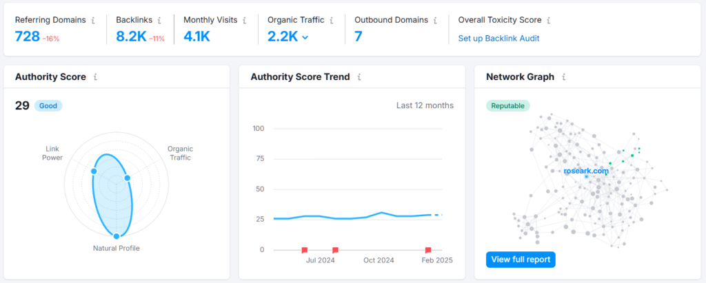Open info icon next to Network Graph
Viewport: 706px width, 283px height.
click(563, 77)
